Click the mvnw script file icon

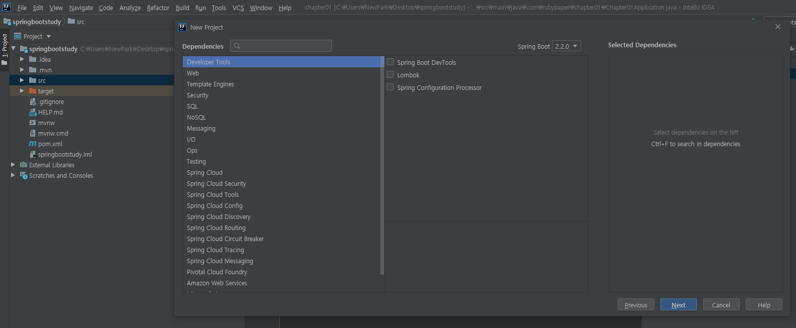click(33, 123)
